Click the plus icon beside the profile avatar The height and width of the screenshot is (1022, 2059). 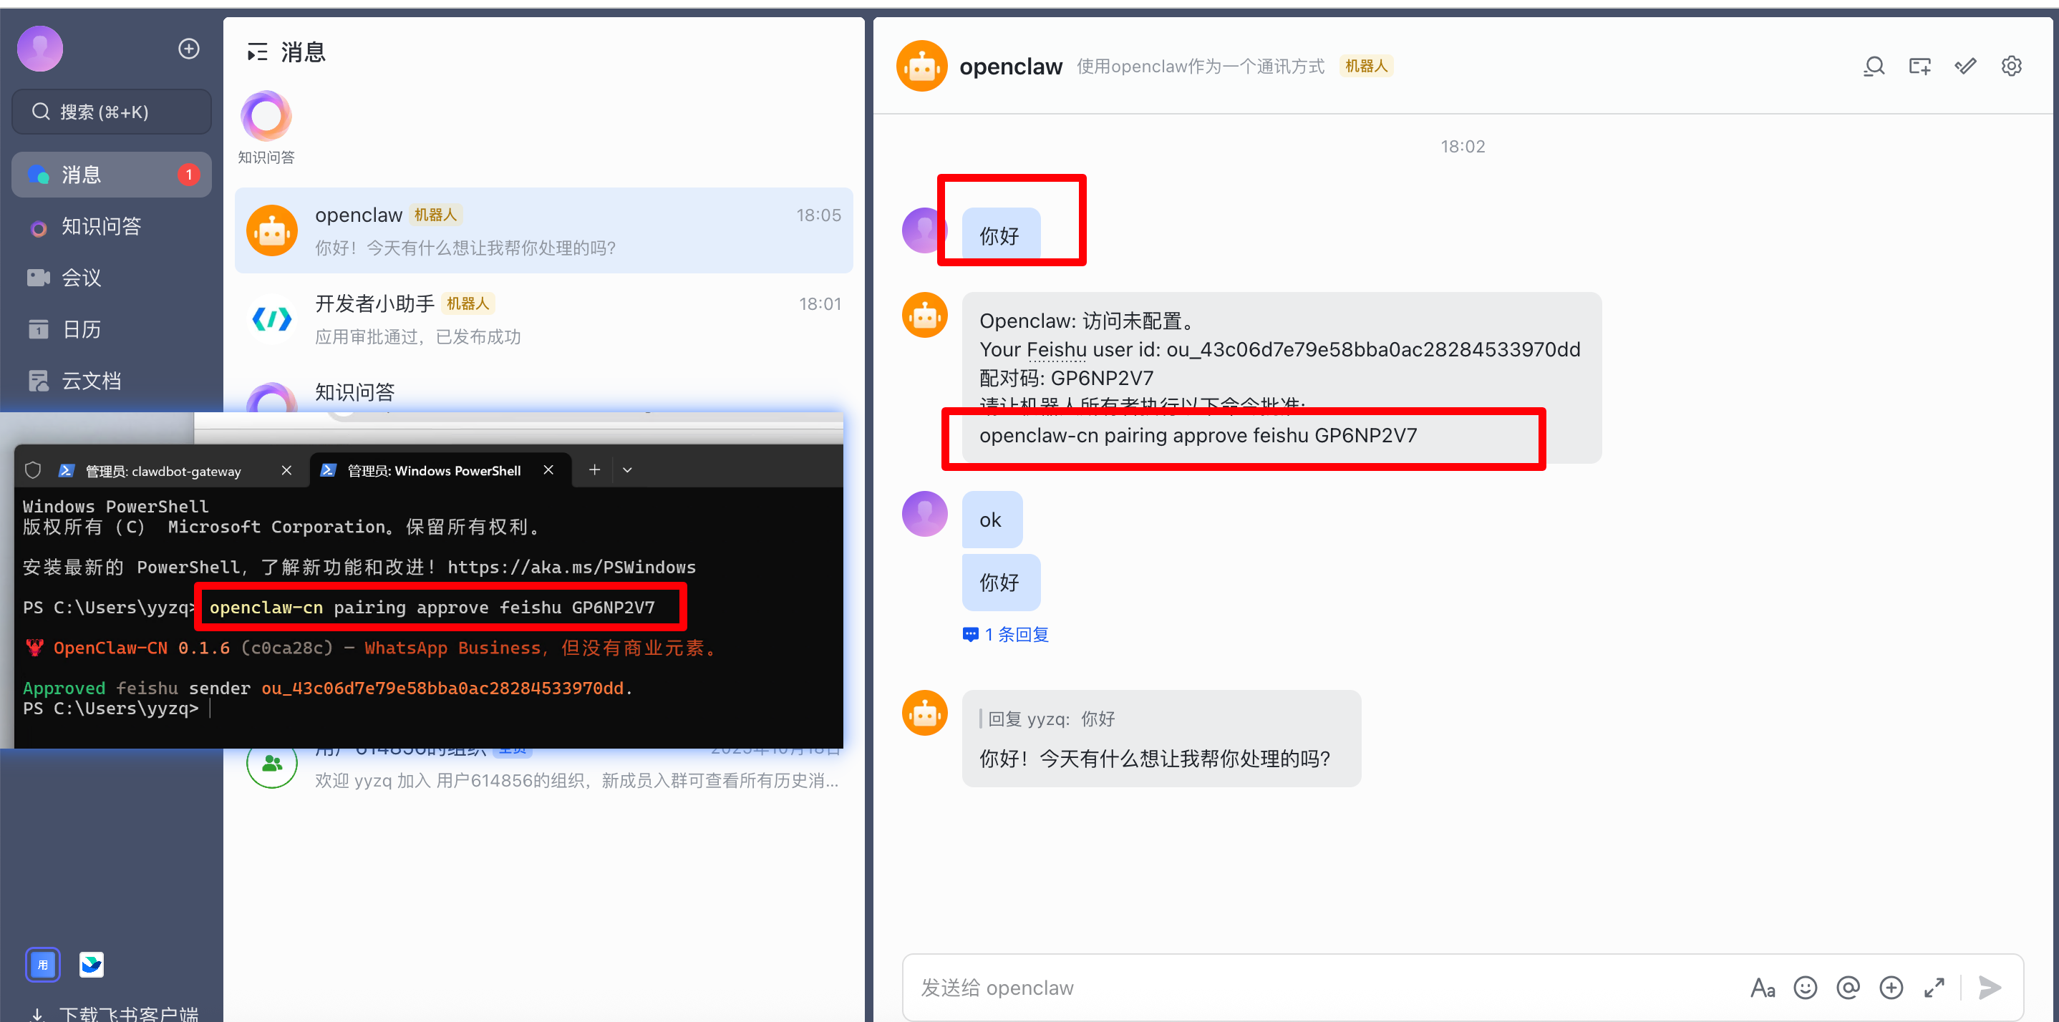click(x=188, y=49)
